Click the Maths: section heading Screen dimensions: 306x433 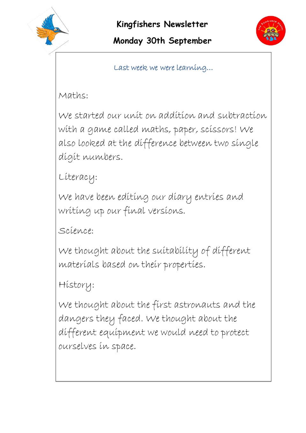pos(73,96)
